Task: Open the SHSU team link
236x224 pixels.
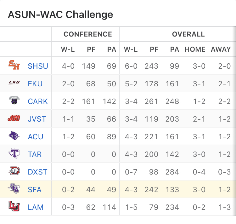Action: [38, 66]
